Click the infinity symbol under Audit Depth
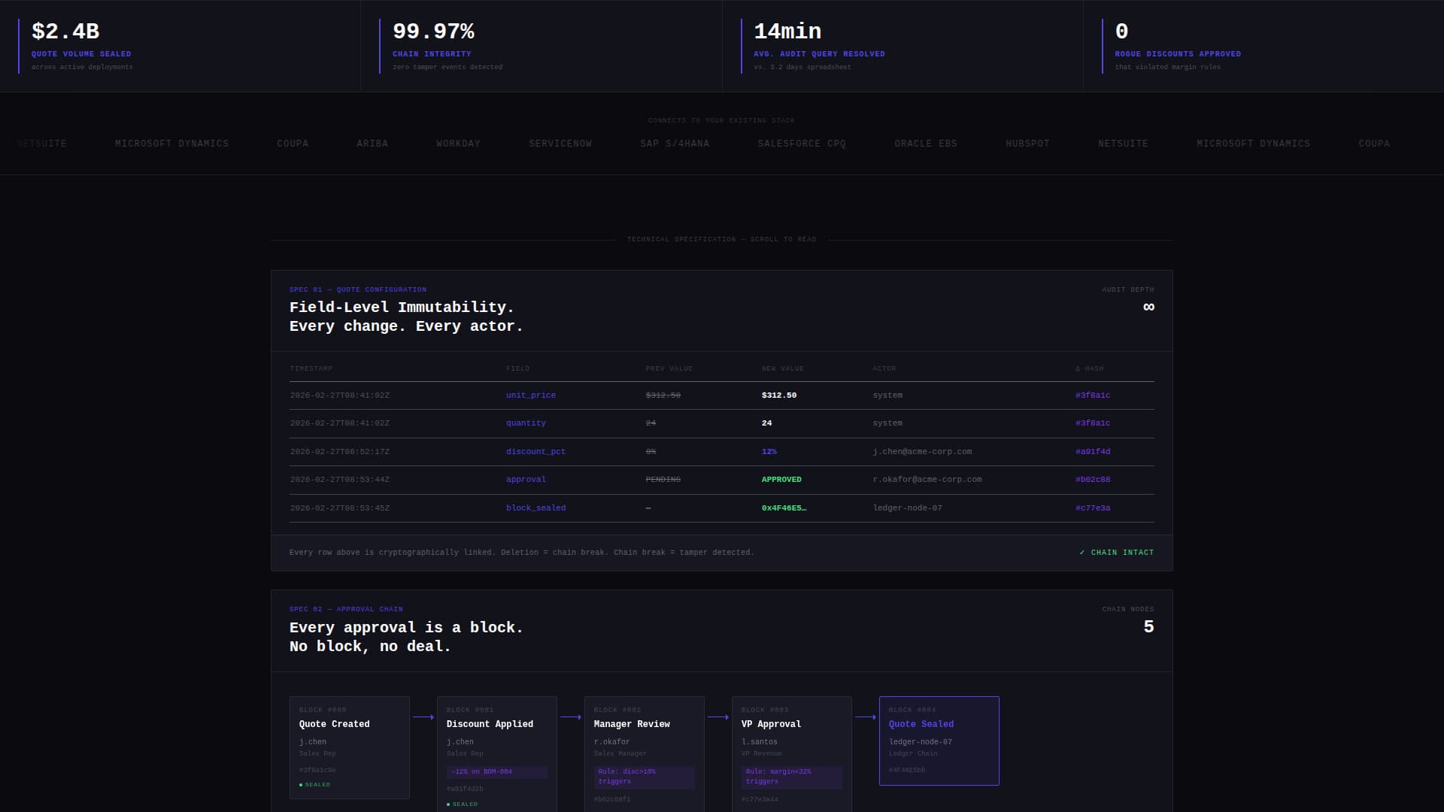1444x812 pixels. click(x=1148, y=307)
